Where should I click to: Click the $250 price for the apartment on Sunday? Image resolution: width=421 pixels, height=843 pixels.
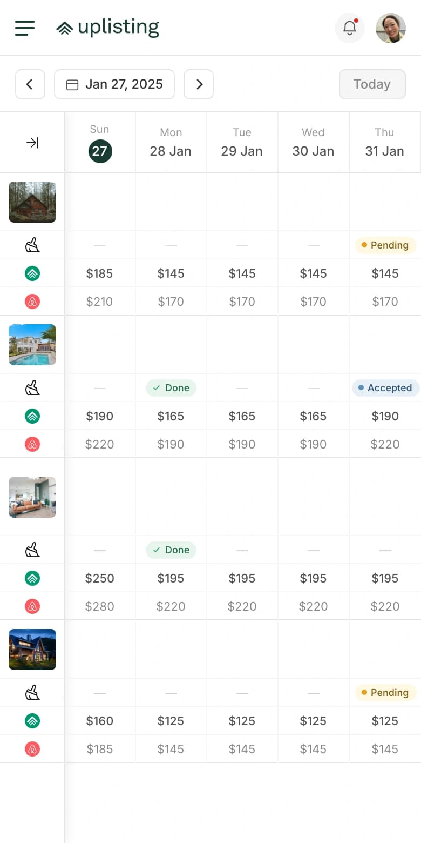click(x=99, y=578)
